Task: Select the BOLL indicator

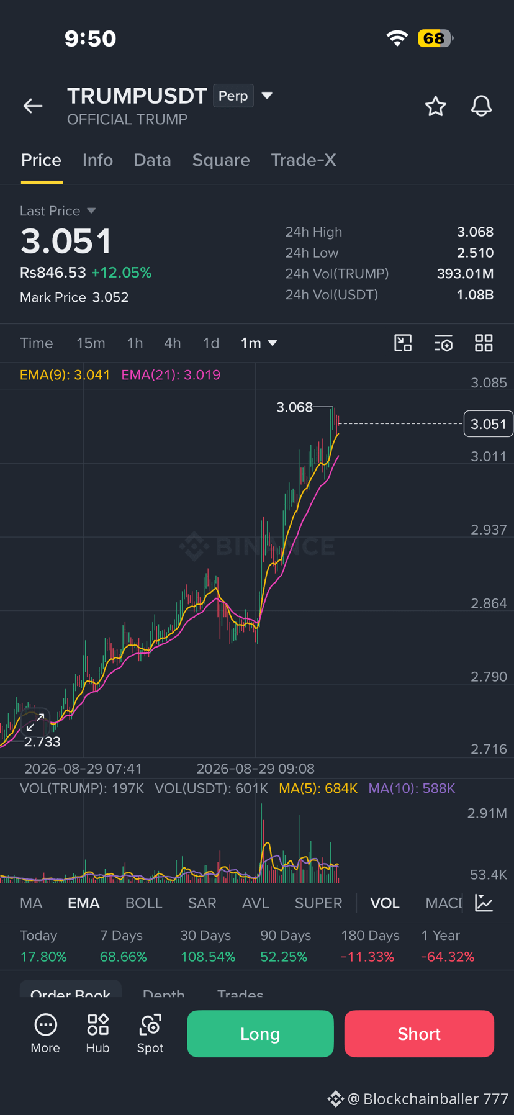Action: coord(144,903)
